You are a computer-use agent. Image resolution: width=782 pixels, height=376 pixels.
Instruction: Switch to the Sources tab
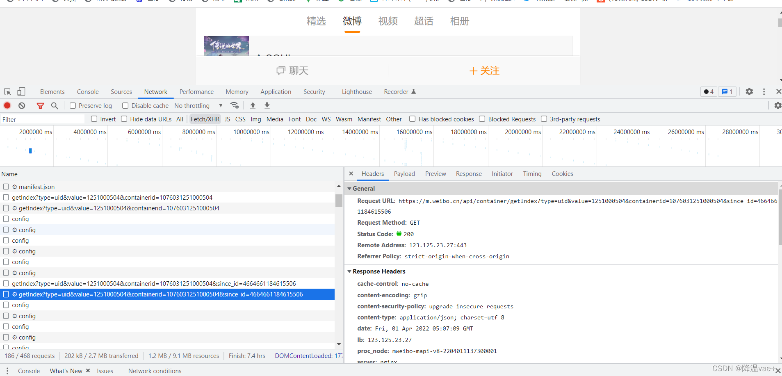pyautogui.click(x=121, y=92)
